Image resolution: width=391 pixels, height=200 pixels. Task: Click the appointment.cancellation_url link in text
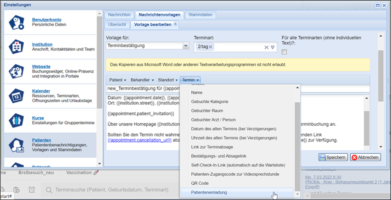(140, 140)
